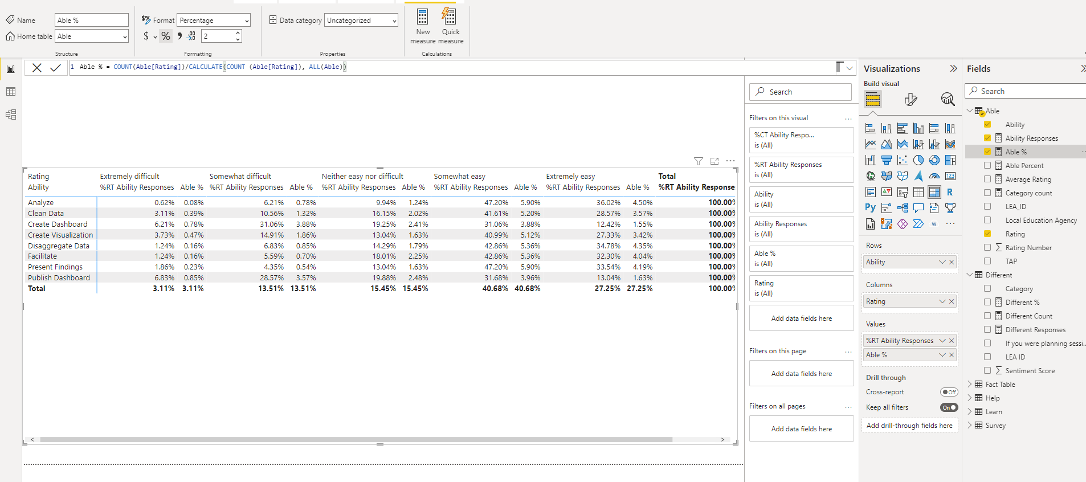
Task: Uncheck the Ability Responses field checkbox
Action: 987,138
